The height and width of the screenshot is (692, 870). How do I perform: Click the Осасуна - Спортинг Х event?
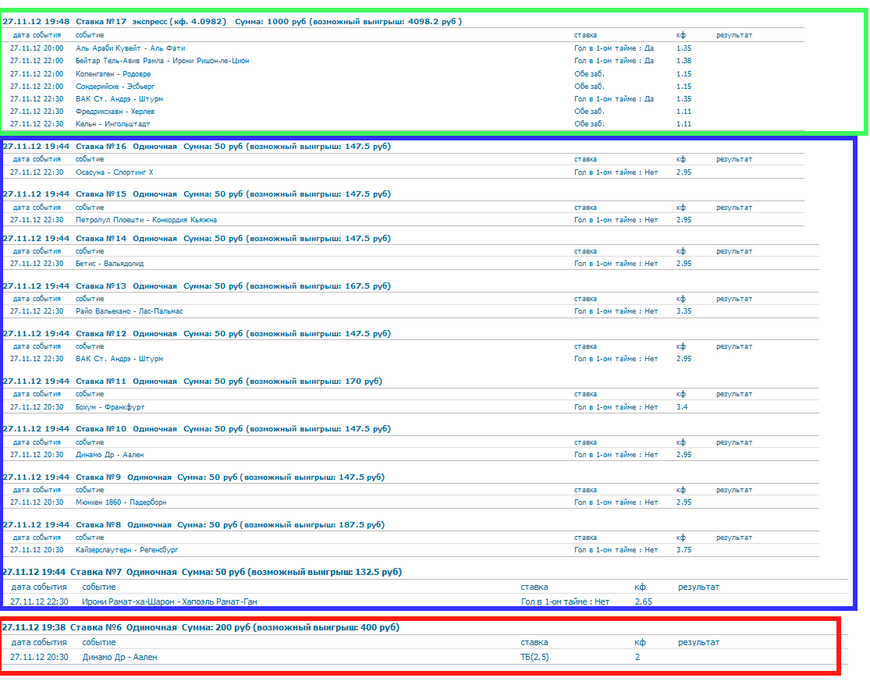click(x=114, y=172)
